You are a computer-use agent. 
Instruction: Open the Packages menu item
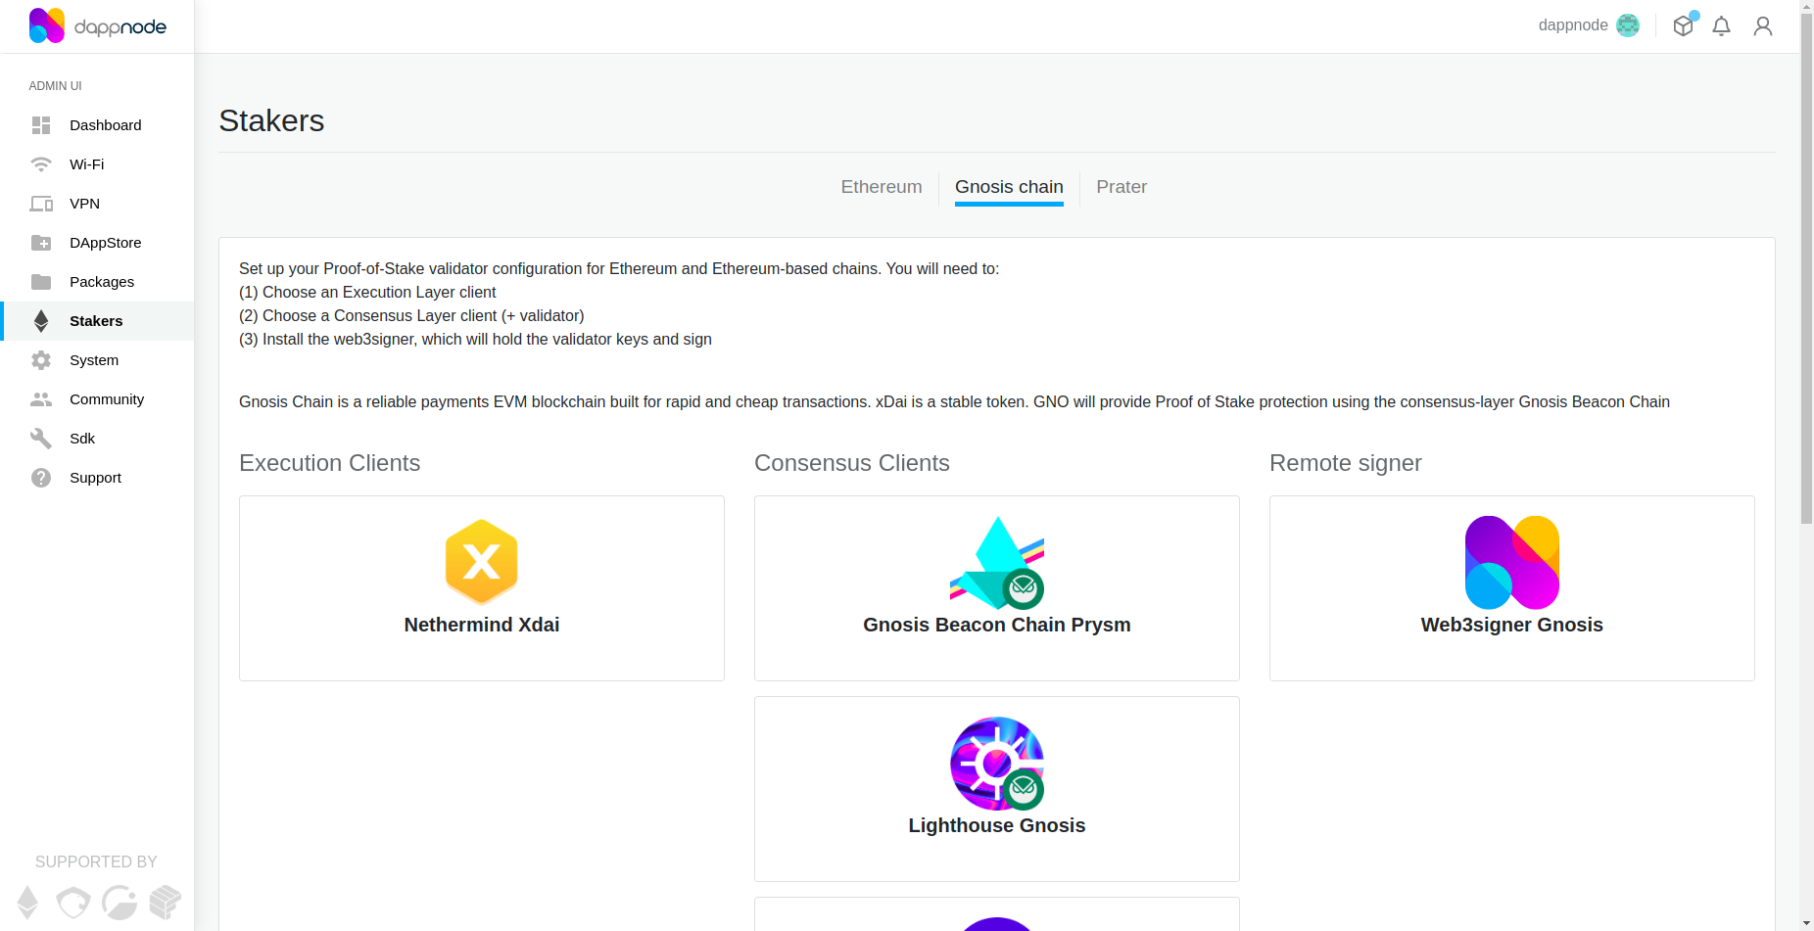point(98,282)
